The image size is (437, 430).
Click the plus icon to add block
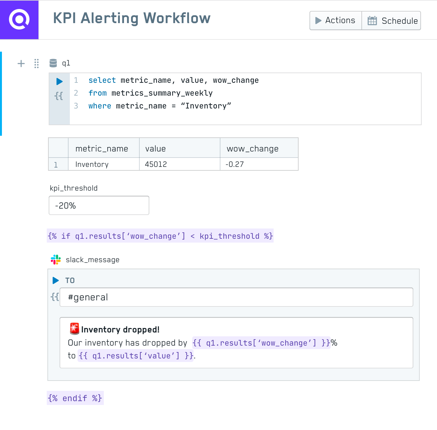(21, 64)
